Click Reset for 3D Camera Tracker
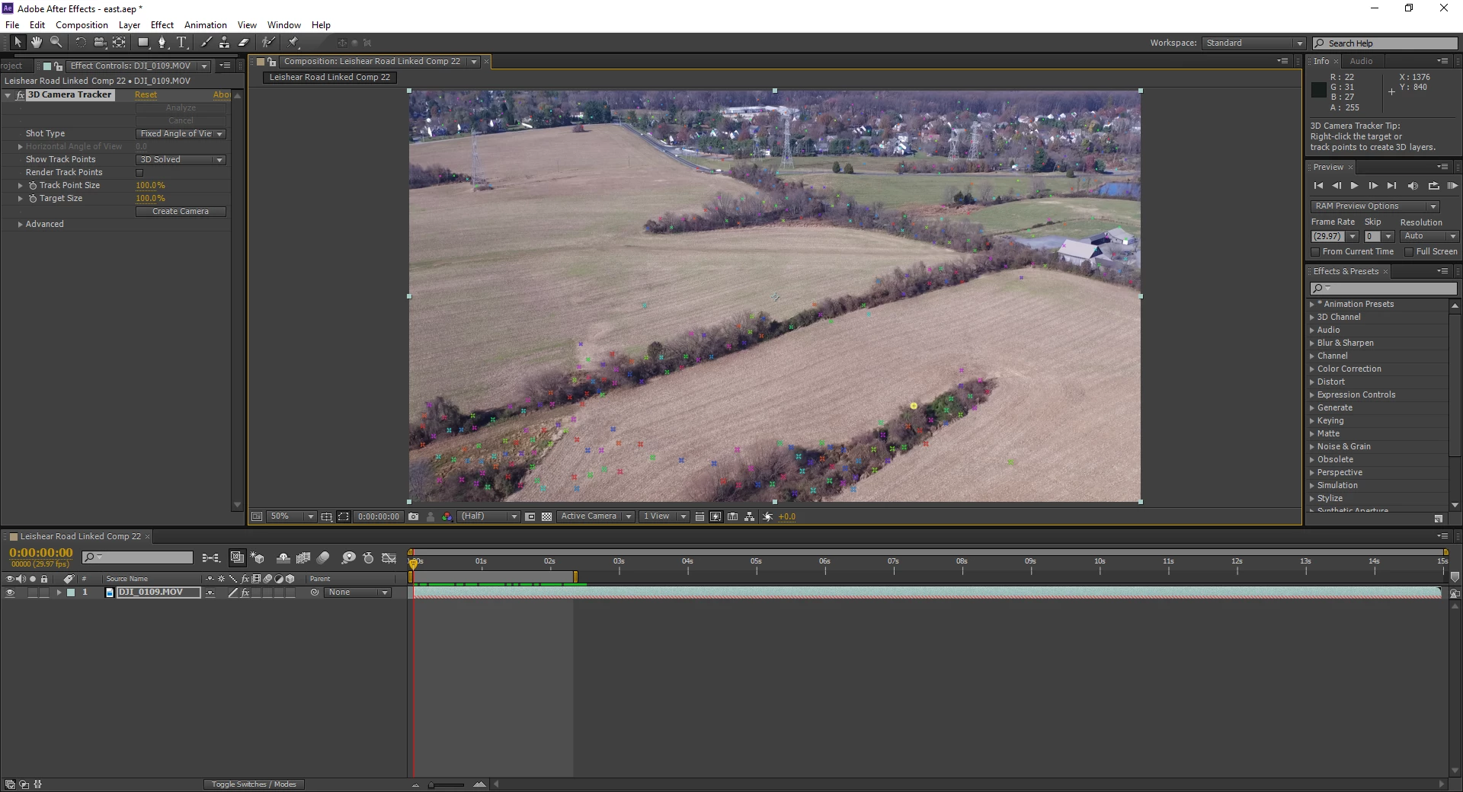 [146, 95]
